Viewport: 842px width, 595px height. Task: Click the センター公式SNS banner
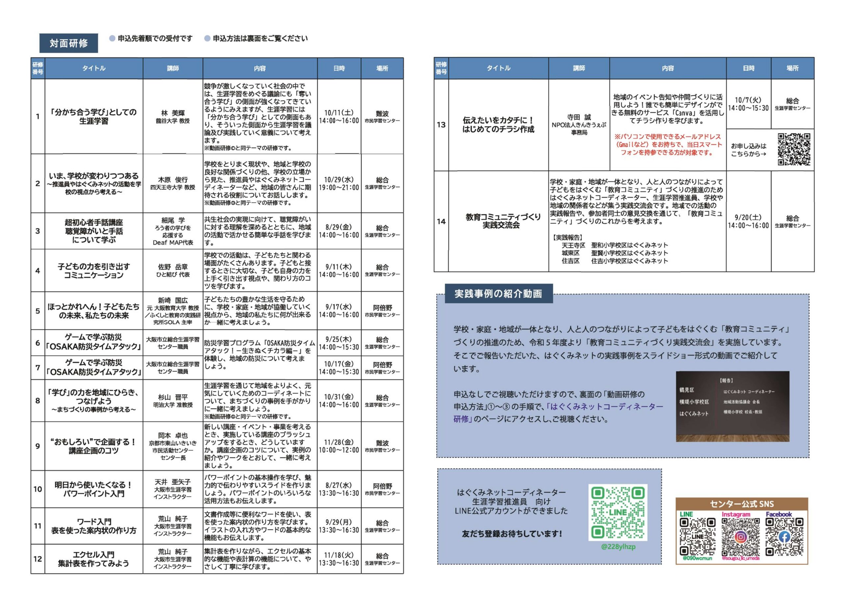pyautogui.click(x=742, y=504)
